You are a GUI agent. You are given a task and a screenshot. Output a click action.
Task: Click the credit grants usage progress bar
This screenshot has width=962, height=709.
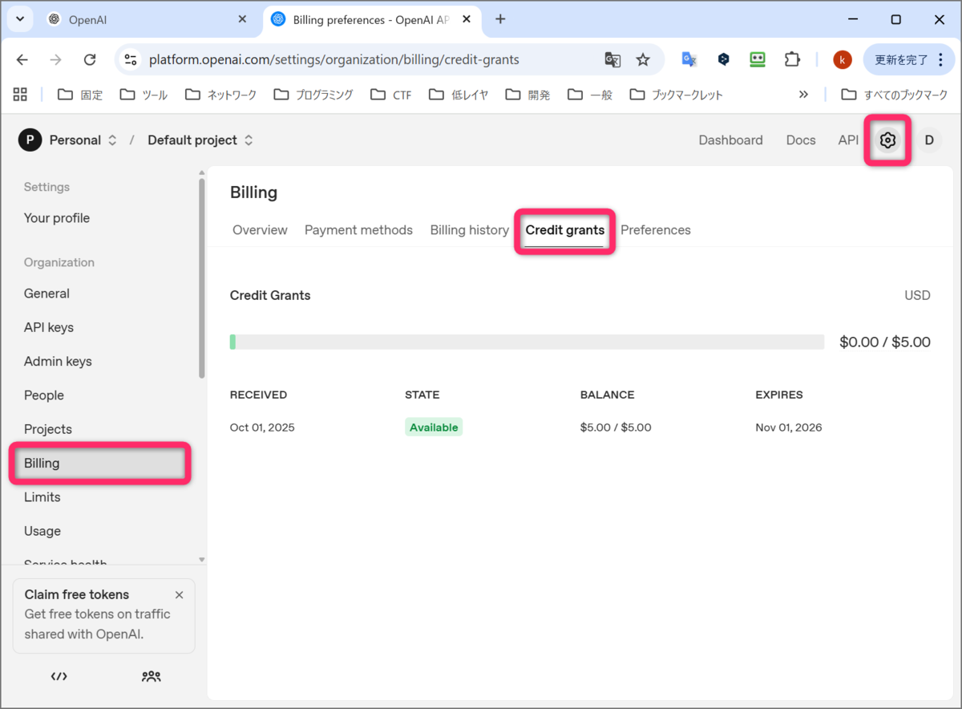[527, 342]
